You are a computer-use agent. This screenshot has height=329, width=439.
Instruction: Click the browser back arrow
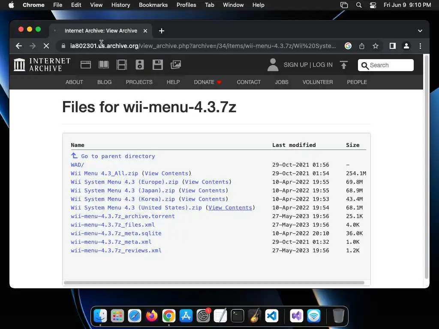pyautogui.click(x=19, y=46)
